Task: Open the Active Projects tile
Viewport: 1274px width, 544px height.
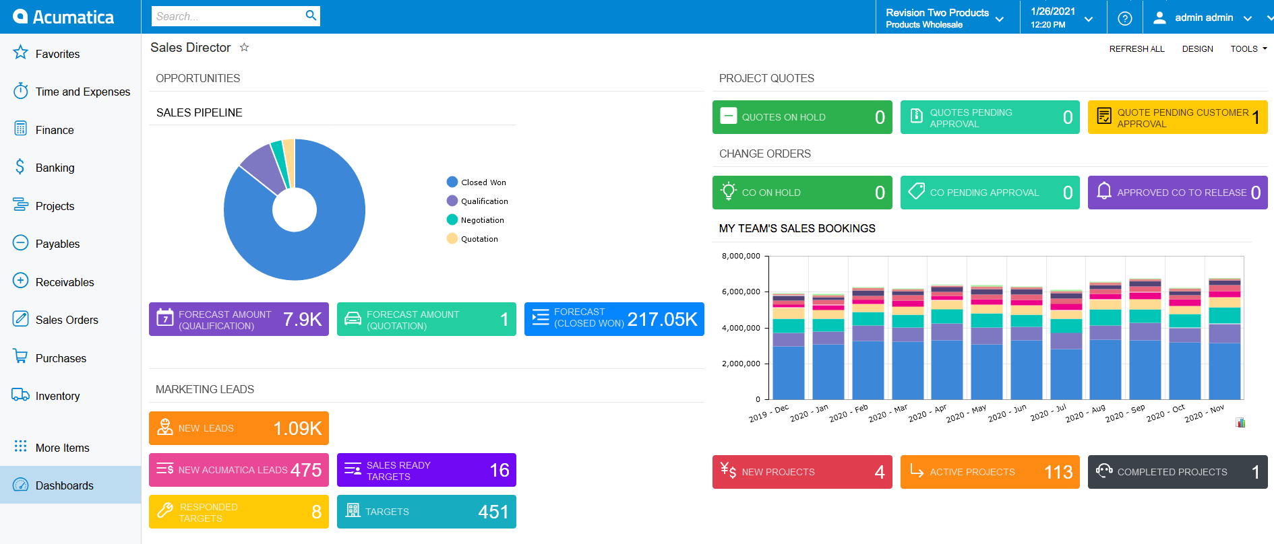Action: (990, 472)
